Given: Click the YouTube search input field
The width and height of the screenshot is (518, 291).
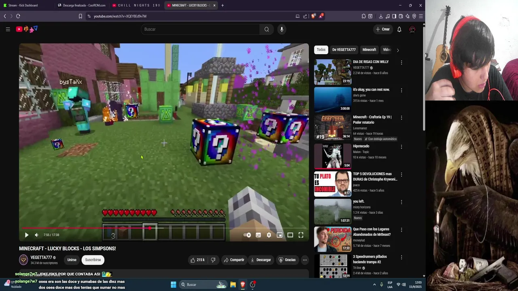Looking at the screenshot, I should tap(200, 29).
